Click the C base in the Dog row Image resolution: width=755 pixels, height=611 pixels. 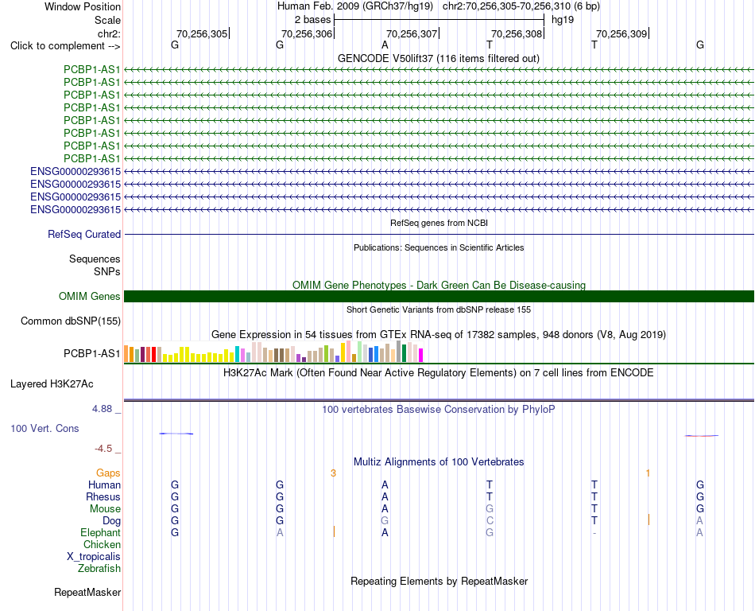pyautogui.click(x=490, y=521)
